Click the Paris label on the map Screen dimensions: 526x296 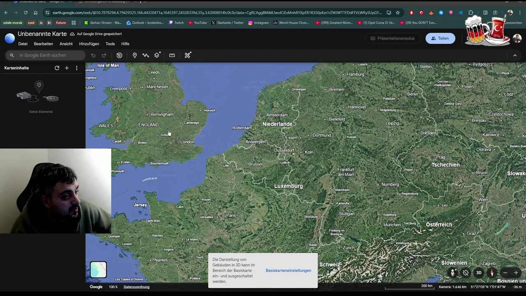(x=231, y=215)
